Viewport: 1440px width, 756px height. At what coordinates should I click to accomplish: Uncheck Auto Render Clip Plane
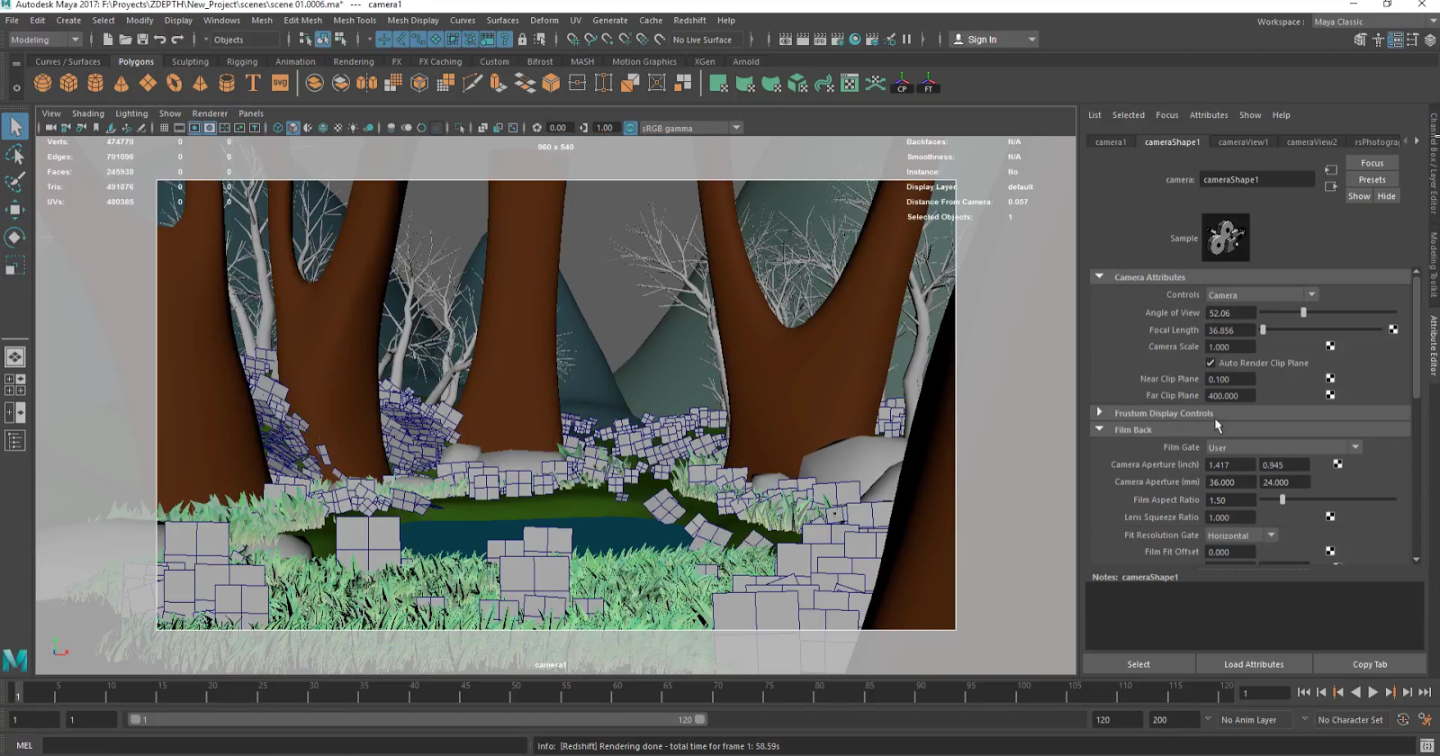1210,363
